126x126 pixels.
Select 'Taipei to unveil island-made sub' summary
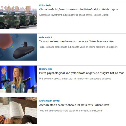pyautogui.click(x=78, y=47)
